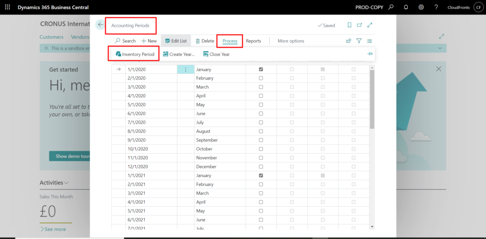Select the 3/1/2021 starting date cell
Viewport: 486px width, 239px height.
pos(151,193)
